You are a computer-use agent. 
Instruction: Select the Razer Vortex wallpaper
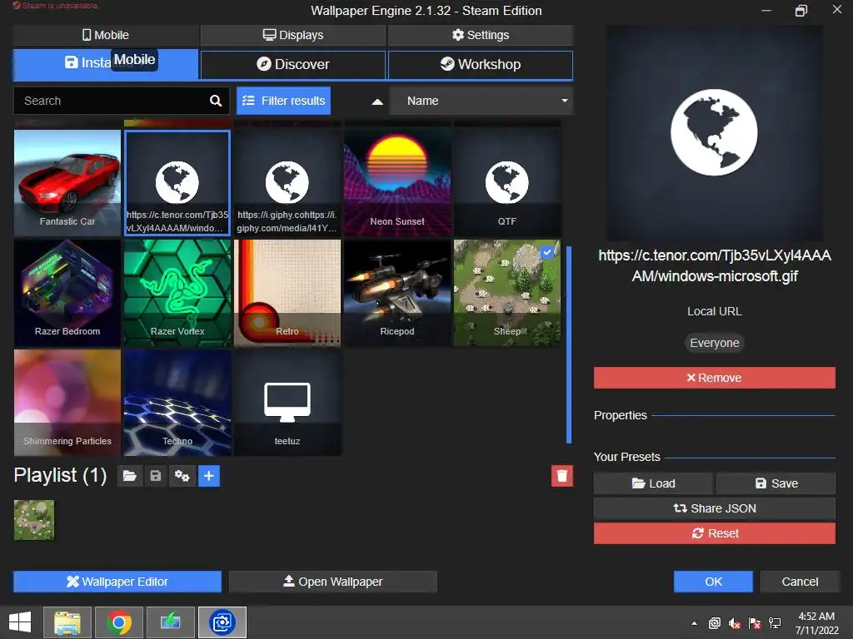[x=177, y=293]
